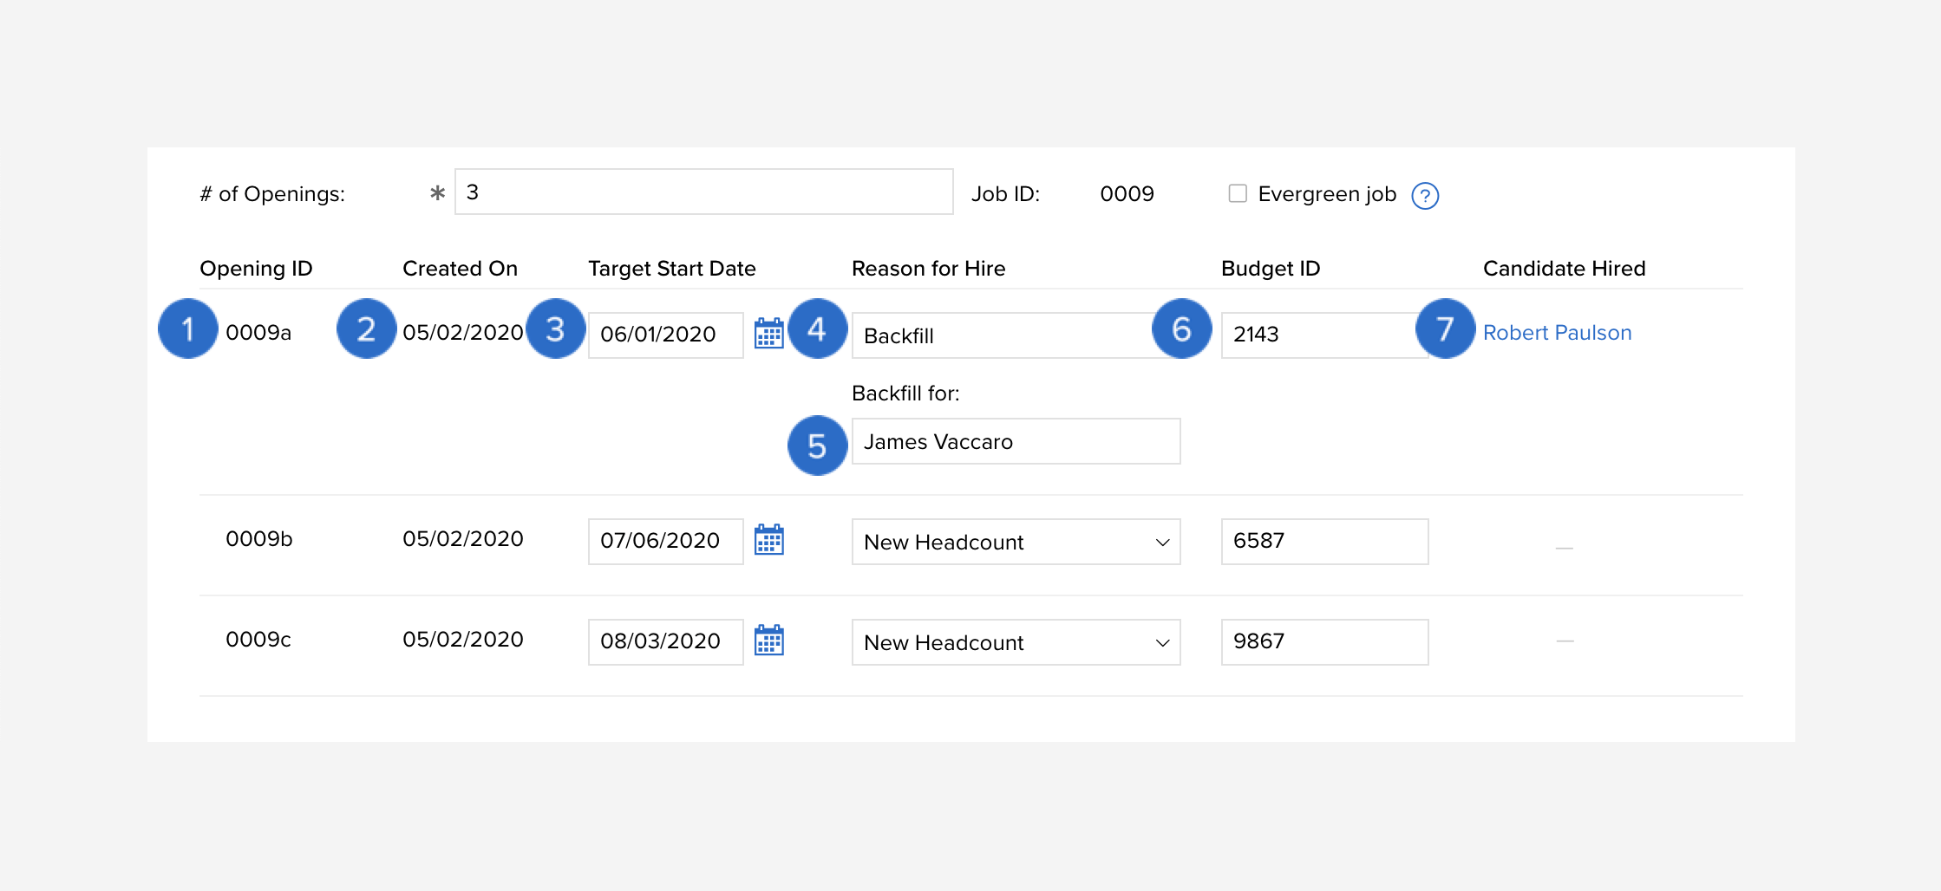This screenshot has width=1941, height=891.
Task: Open calendar picker for 06/01/2020 date
Action: 769,334
